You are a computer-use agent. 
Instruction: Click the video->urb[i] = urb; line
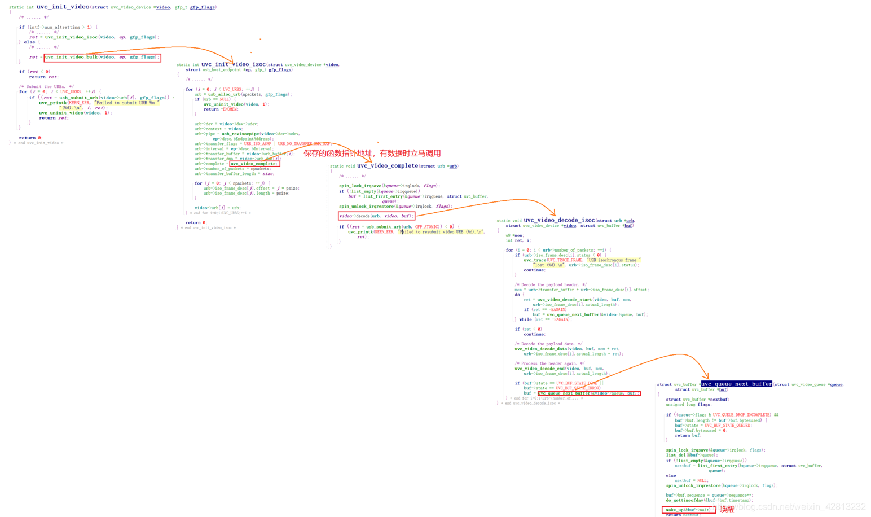click(218, 208)
